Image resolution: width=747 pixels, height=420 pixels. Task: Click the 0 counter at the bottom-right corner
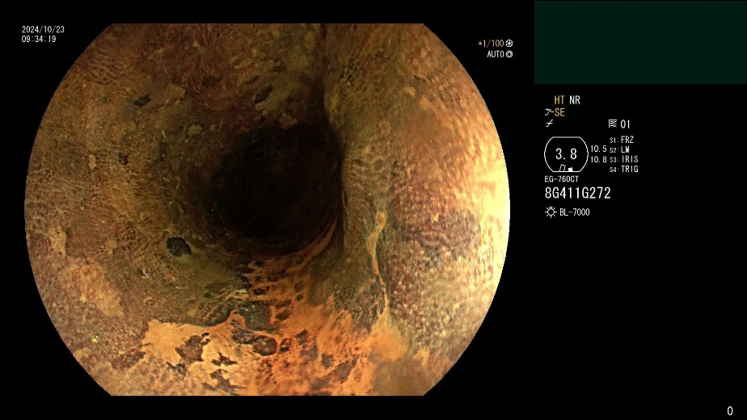click(730, 411)
